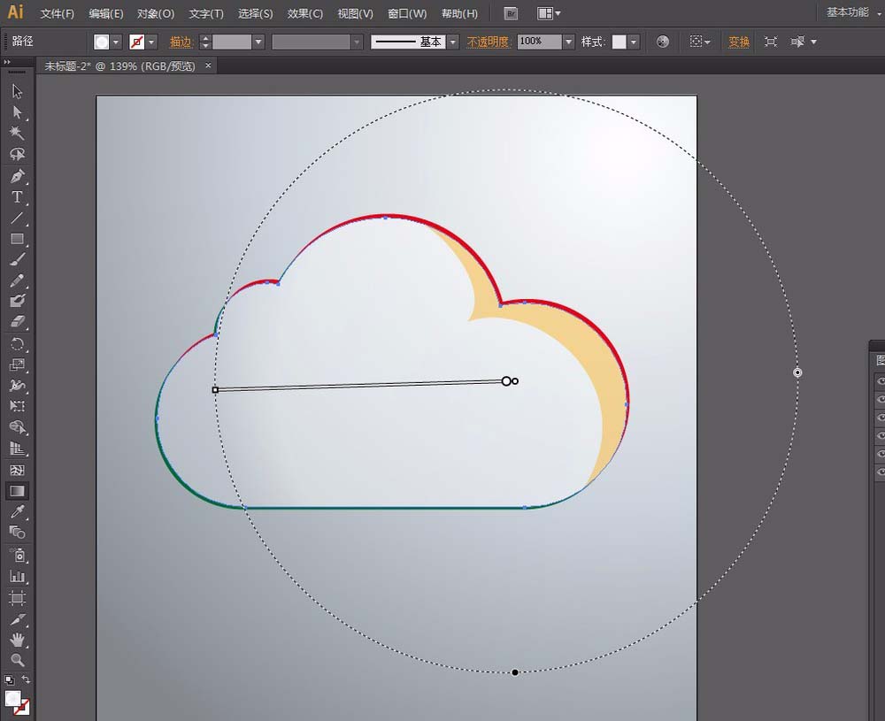885x721 pixels.
Task: Expand the 基本 stroke style dropdown
Action: point(453,42)
